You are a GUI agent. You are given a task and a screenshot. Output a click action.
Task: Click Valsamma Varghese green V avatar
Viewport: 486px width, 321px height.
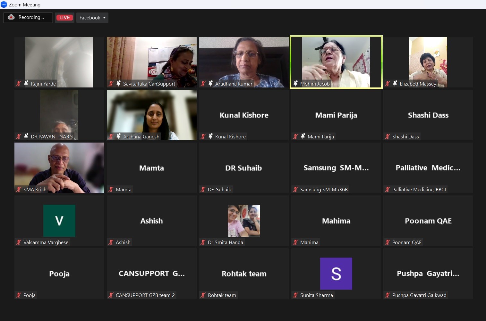coord(59,220)
